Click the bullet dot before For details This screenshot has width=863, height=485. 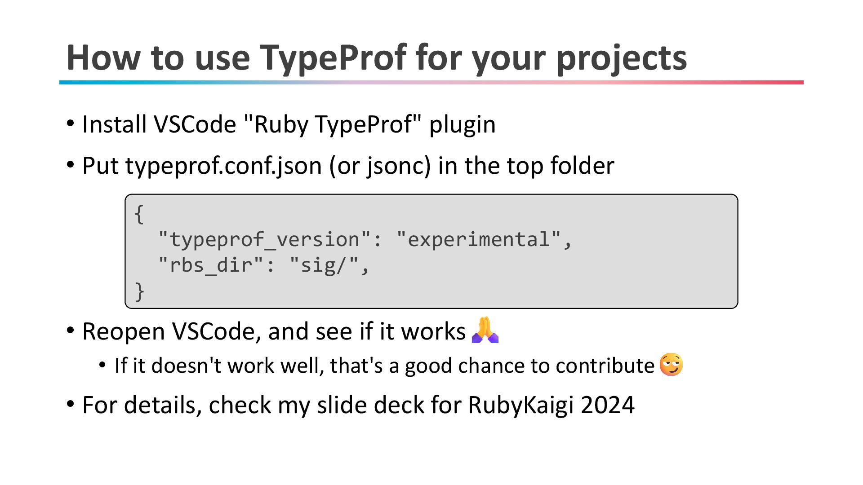coord(70,404)
